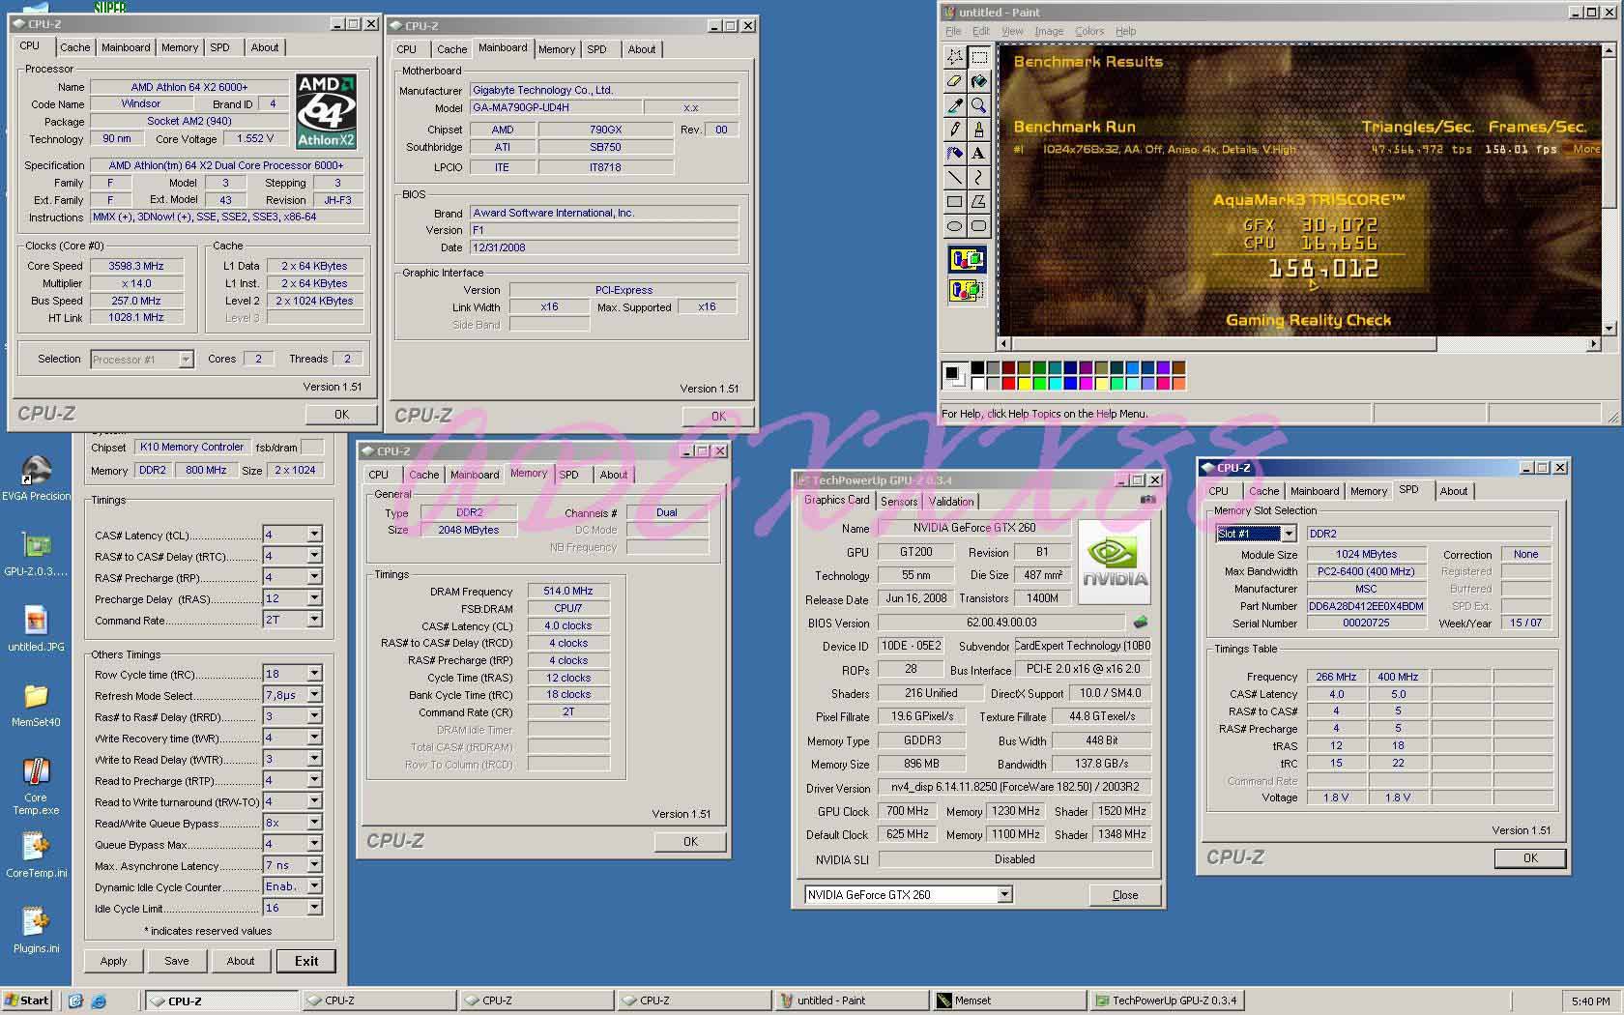Pick the red color swatch in Paint palette
Viewport: 1624px width, 1015px height.
coord(1009,384)
